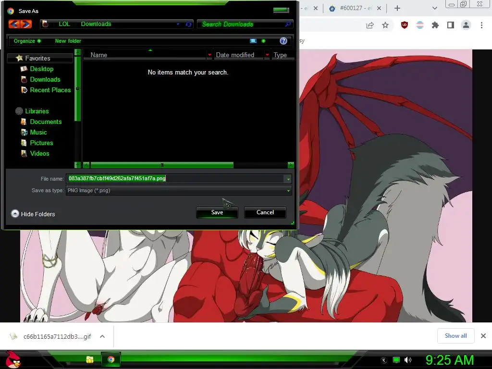Screen dimensions: 492x369
Task: Click Save button
Action: pyautogui.click(x=217, y=212)
